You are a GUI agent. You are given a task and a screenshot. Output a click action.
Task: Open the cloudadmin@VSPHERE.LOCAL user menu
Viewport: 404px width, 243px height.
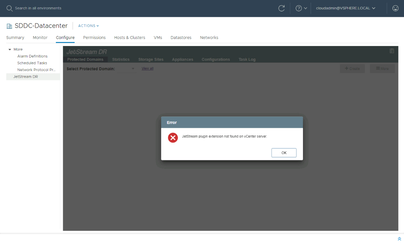346,8
